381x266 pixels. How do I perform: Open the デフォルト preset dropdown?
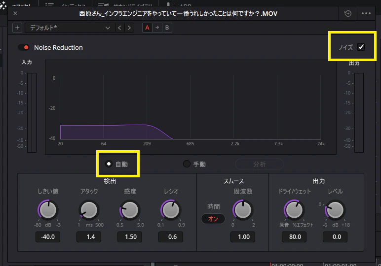coord(69,28)
